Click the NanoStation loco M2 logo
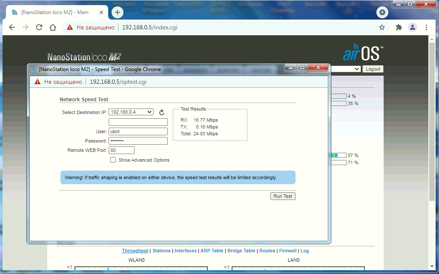Viewport: 439px width, 274px height. coord(84,57)
